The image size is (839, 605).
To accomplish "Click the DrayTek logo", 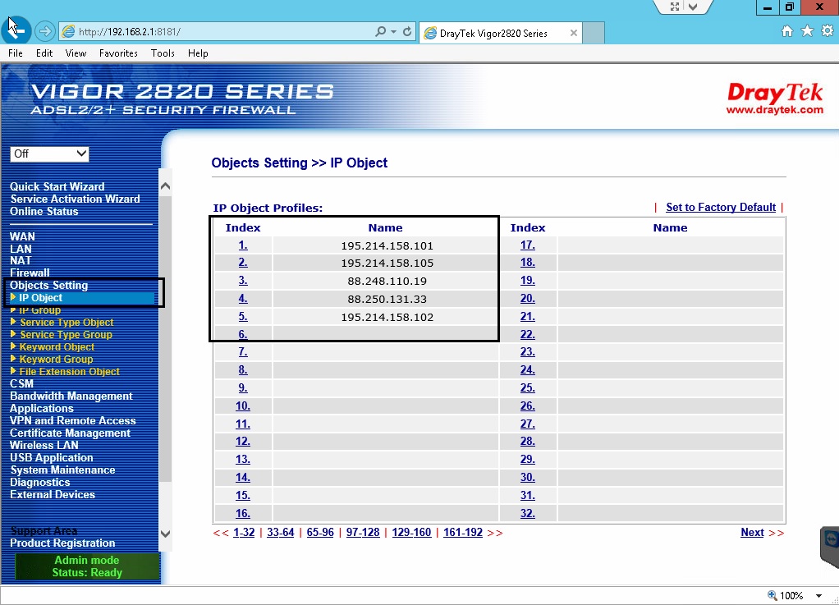I will click(774, 98).
